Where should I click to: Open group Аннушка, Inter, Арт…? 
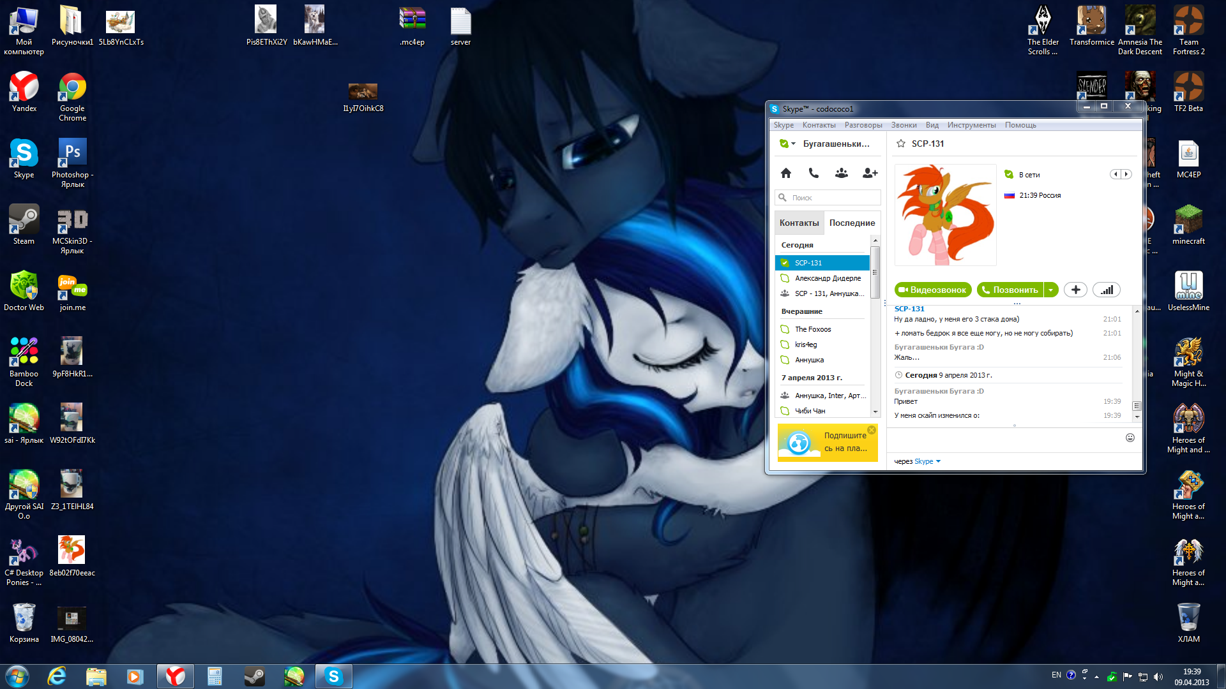pos(822,396)
